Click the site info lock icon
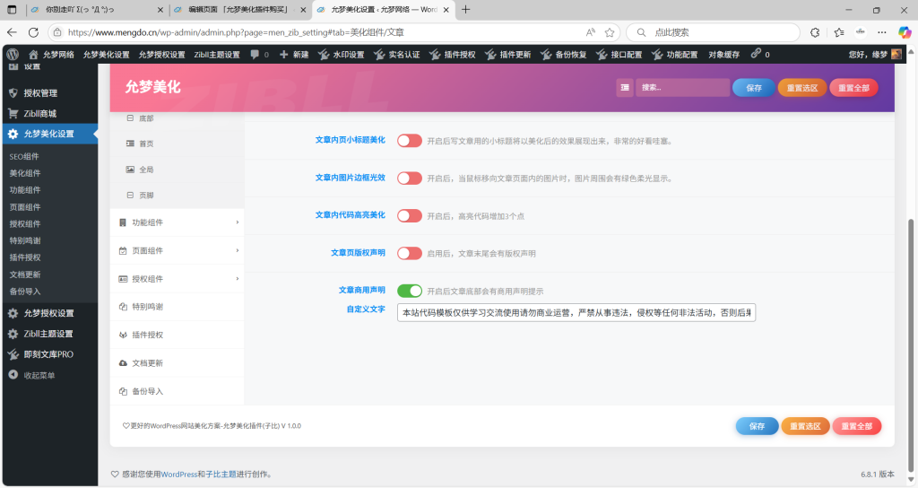 [57, 33]
